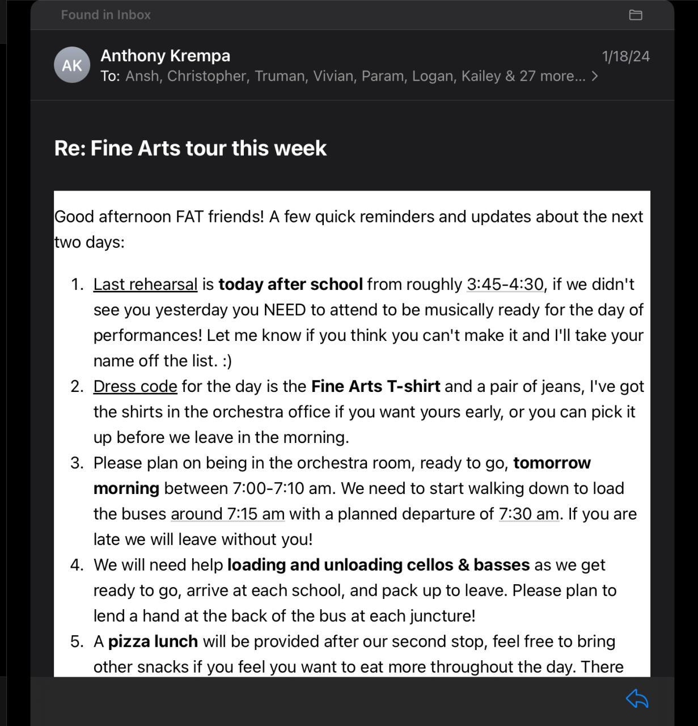698x726 pixels.
Task: Open the 7:30 am departure time link
Action: click(x=528, y=514)
